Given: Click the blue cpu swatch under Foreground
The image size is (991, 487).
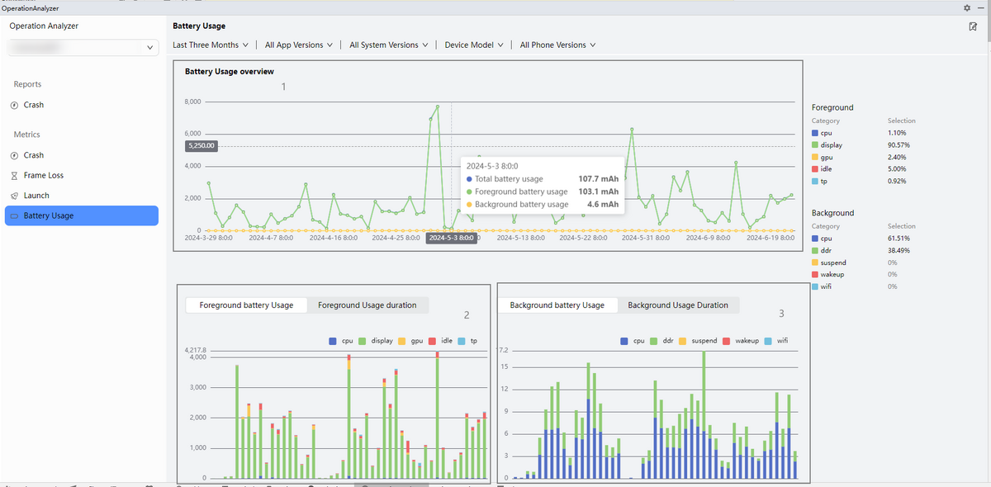Looking at the screenshot, I should [815, 133].
